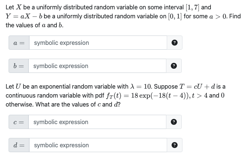Click the T = cU + d equation

coord(197,87)
